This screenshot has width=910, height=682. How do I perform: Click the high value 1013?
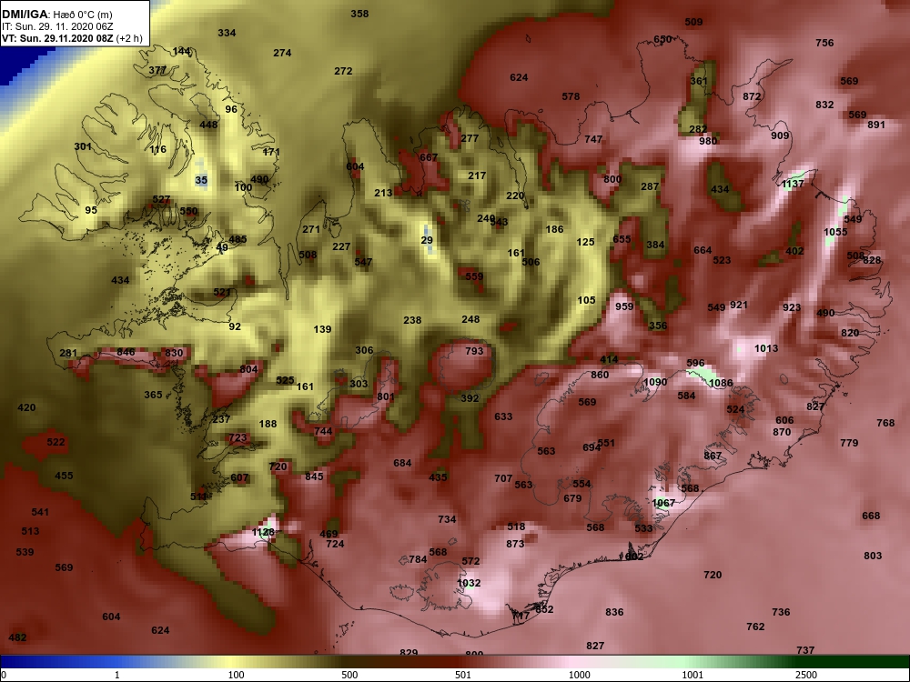(766, 348)
